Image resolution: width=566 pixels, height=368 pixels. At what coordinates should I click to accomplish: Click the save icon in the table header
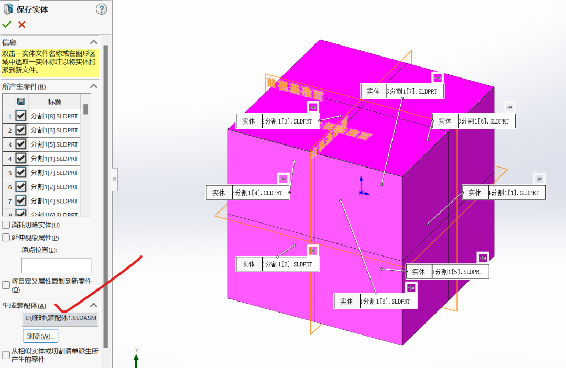pos(21,102)
